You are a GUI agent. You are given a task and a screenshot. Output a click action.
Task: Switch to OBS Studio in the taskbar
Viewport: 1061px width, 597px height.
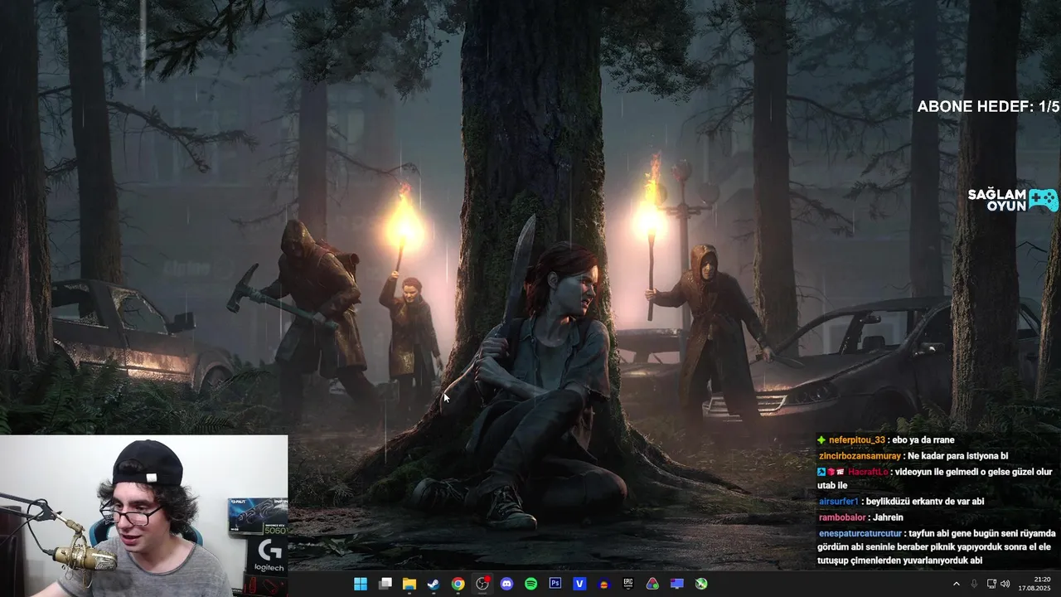click(x=482, y=584)
